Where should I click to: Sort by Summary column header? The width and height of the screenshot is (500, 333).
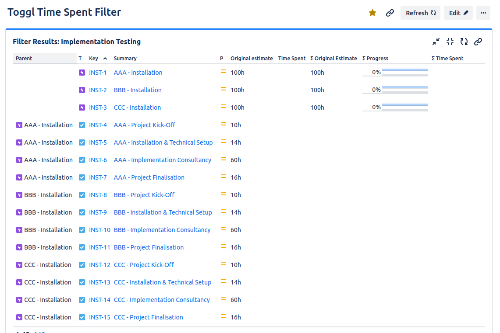(x=125, y=59)
